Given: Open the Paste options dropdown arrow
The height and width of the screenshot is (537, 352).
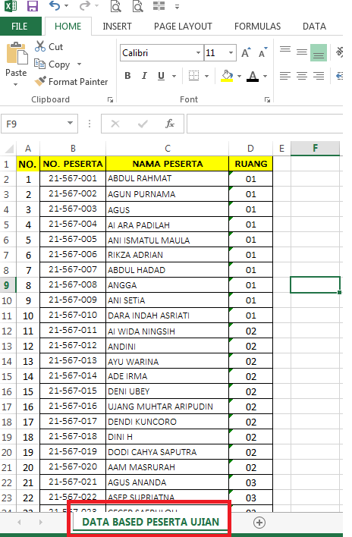Looking at the screenshot, I should coord(16,84).
